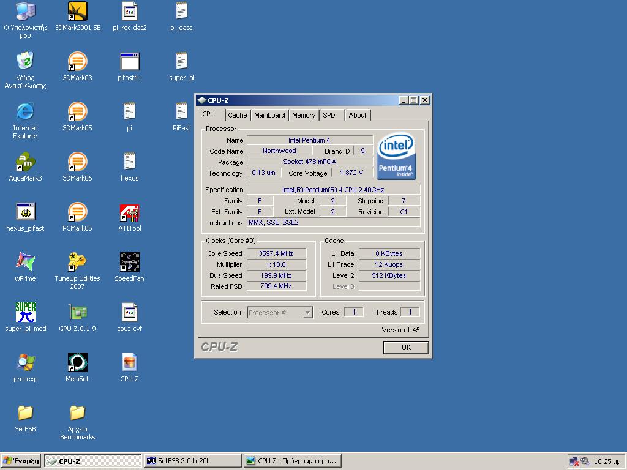The image size is (627, 470).
Task: Switch to the SPD tab
Action: coord(331,115)
